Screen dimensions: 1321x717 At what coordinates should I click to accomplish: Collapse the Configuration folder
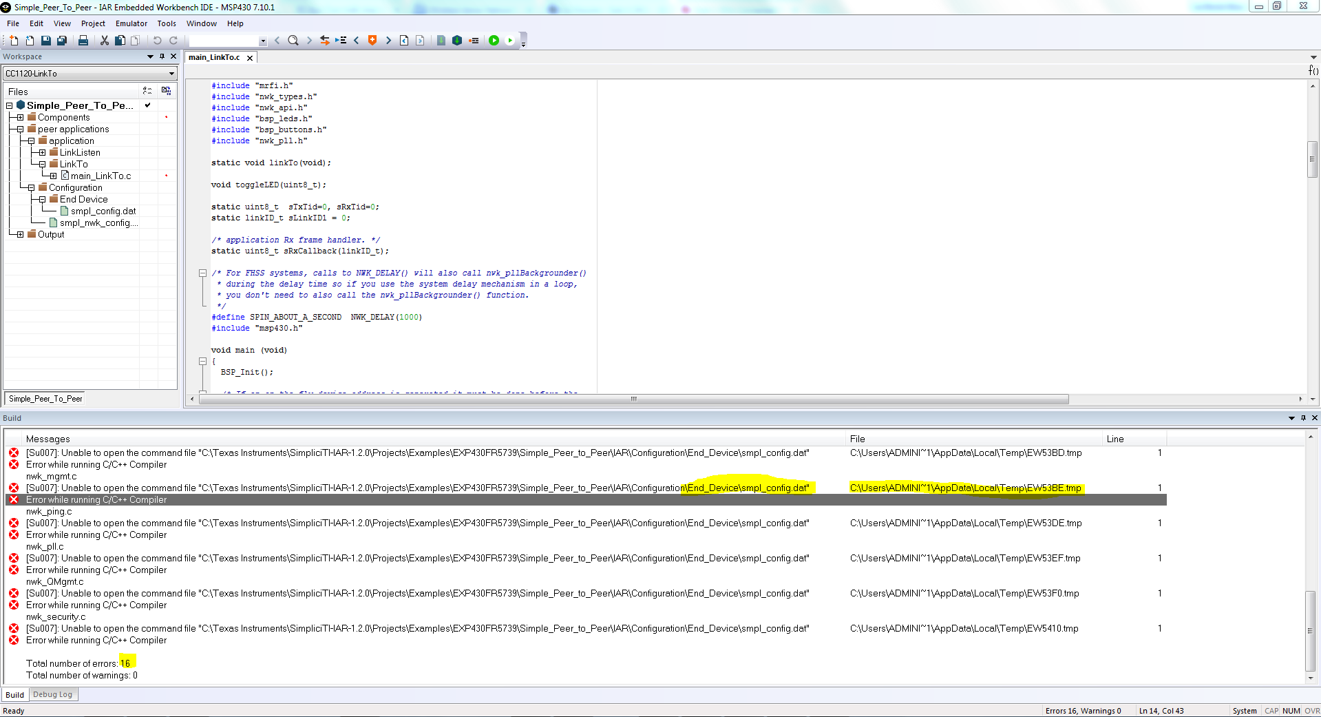32,188
